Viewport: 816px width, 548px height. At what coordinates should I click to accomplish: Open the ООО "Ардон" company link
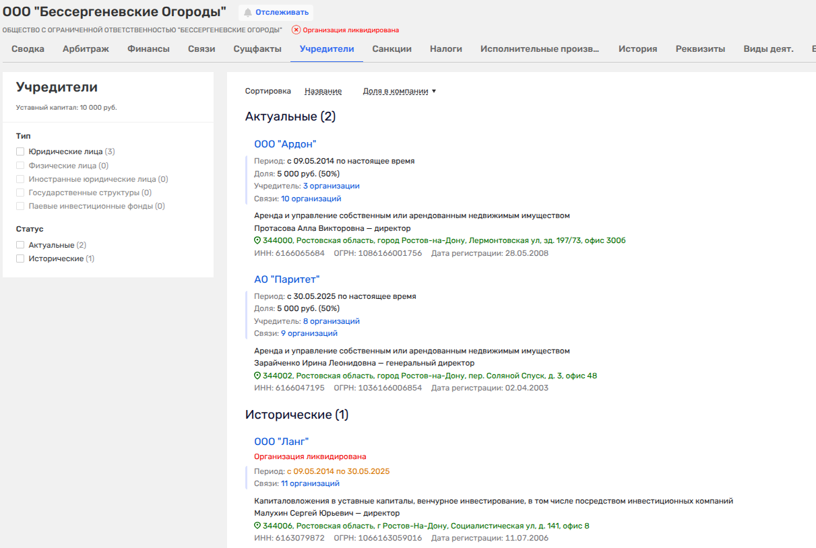coord(285,143)
